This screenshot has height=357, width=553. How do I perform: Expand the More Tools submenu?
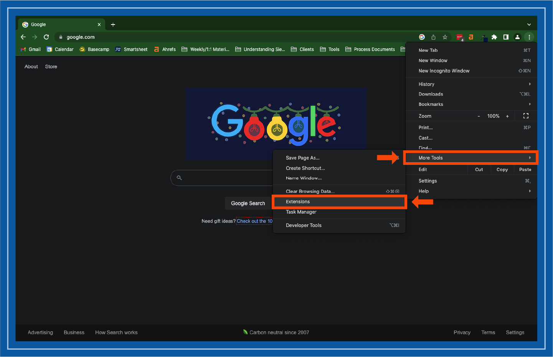[x=471, y=158]
